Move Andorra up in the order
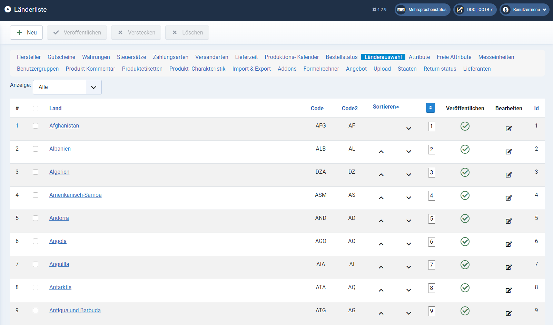Viewport: 553px width, 325px height. [381, 221]
